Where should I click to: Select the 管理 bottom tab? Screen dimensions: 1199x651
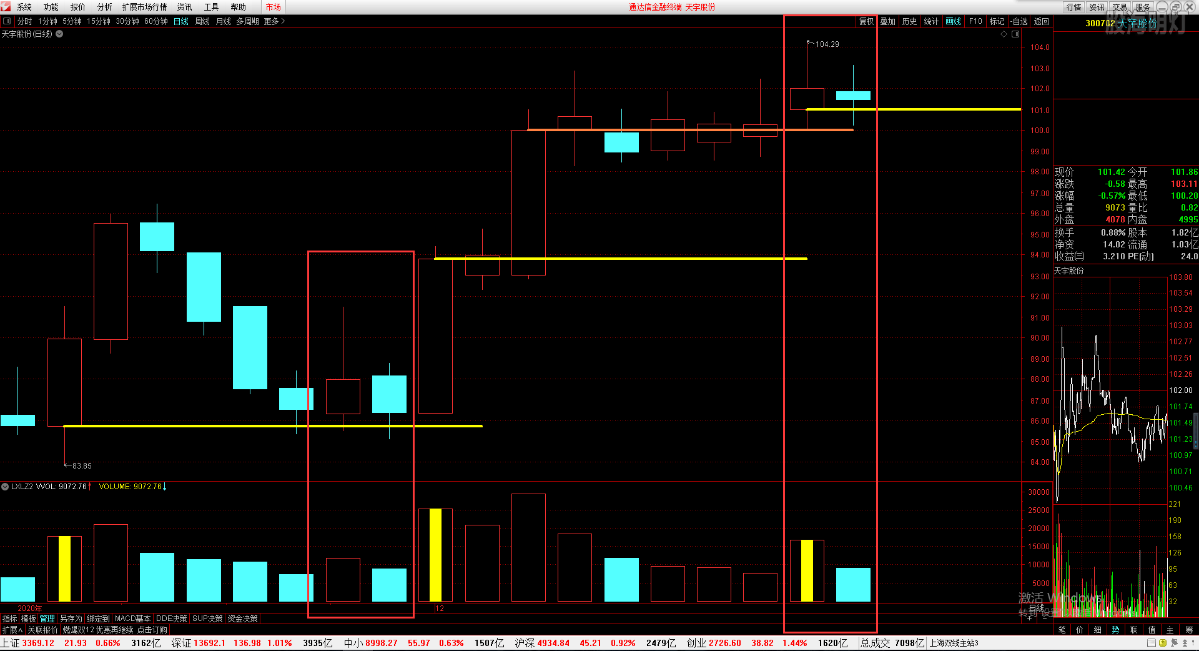click(47, 619)
